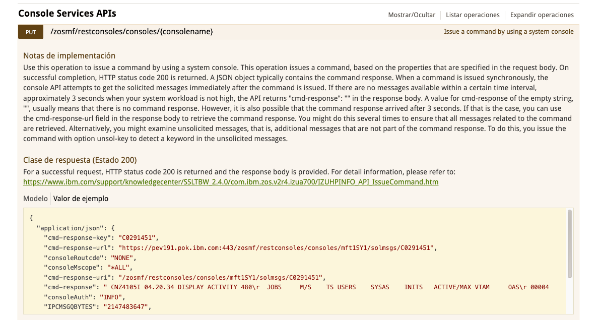Click the IPCMSGQBYTES "2147483647" value
The image size is (599, 320).
[x=127, y=306]
